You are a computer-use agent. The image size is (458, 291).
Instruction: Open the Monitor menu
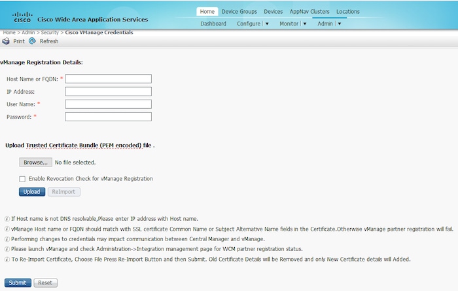[289, 24]
